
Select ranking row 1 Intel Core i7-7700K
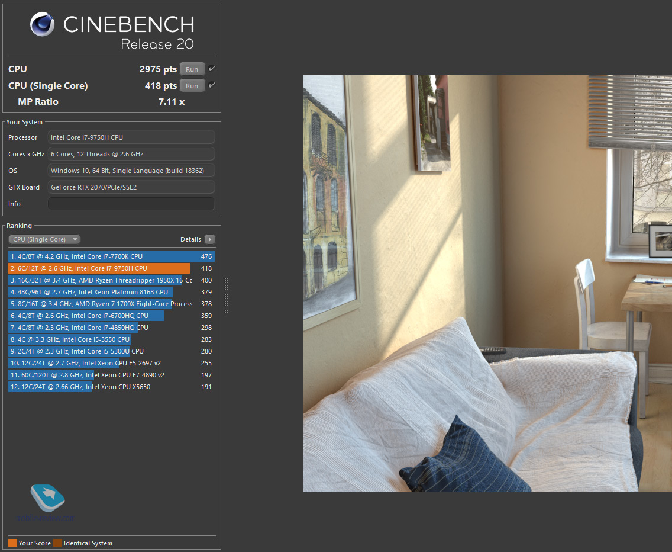coord(111,256)
